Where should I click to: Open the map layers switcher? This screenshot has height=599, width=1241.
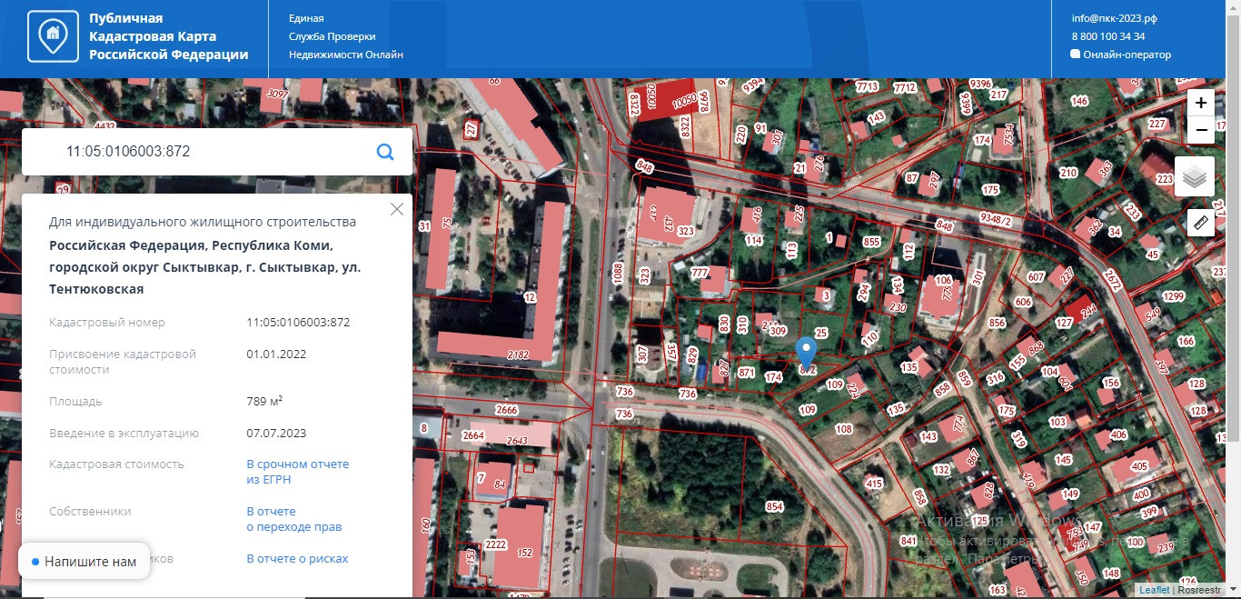coord(1194,177)
